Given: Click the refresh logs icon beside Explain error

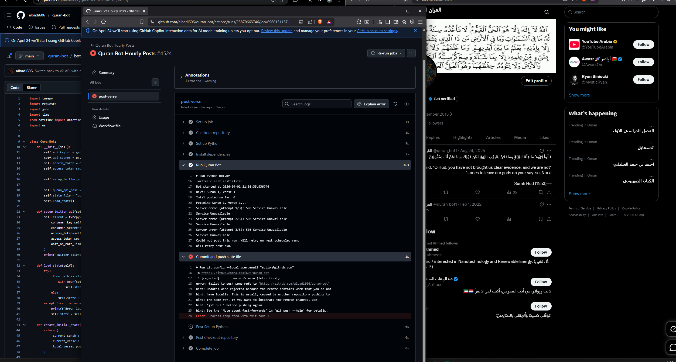Looking at the screenshot, I should click(x=395, y=104).
